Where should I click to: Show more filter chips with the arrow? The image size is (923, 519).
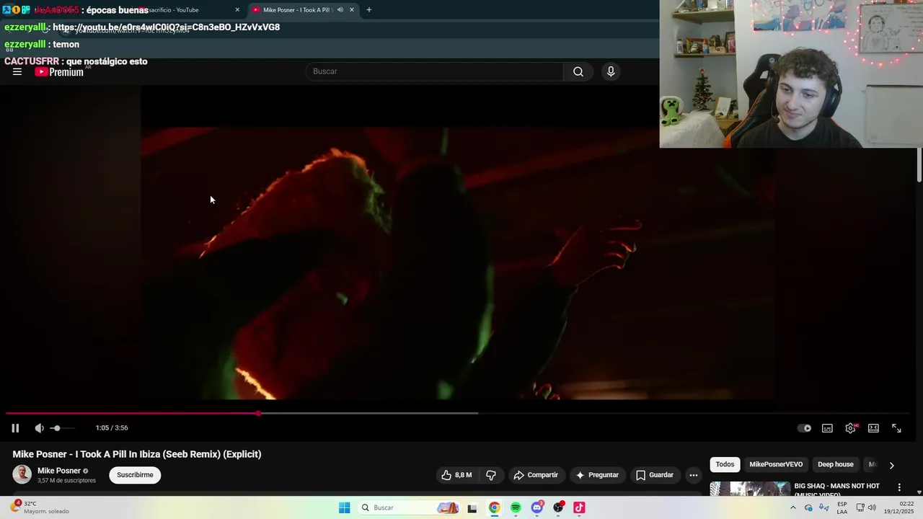tap(891, 466)
